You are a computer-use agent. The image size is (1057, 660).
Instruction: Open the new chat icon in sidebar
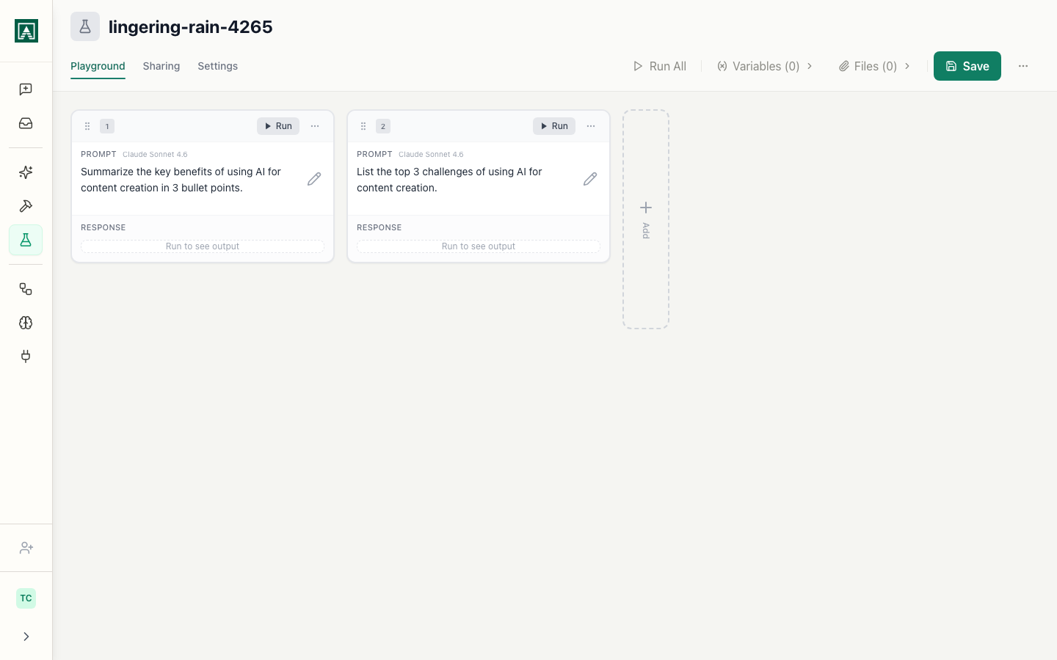tap(26, 89)
